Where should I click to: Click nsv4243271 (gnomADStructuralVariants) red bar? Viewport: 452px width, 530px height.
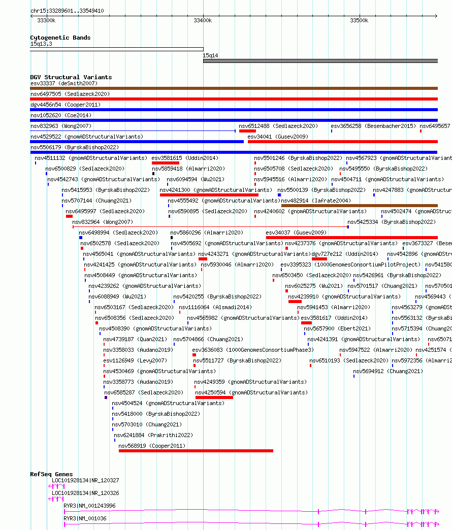(203, 259)
